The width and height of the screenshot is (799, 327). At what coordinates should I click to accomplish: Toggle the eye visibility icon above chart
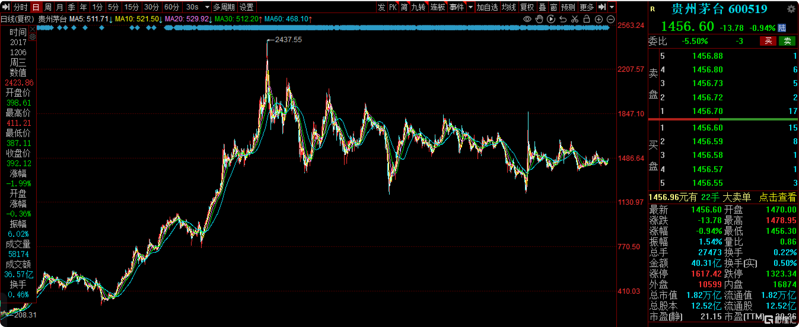[527, 19]
